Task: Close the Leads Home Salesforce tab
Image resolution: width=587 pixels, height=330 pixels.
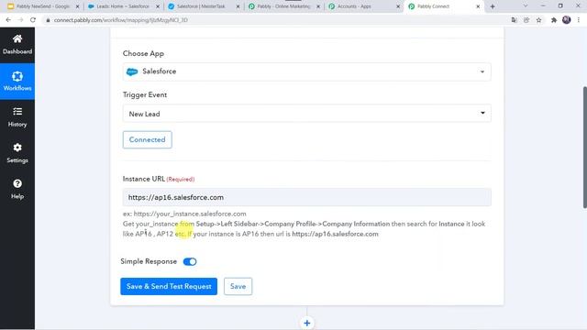Action: tap(158, 6)
